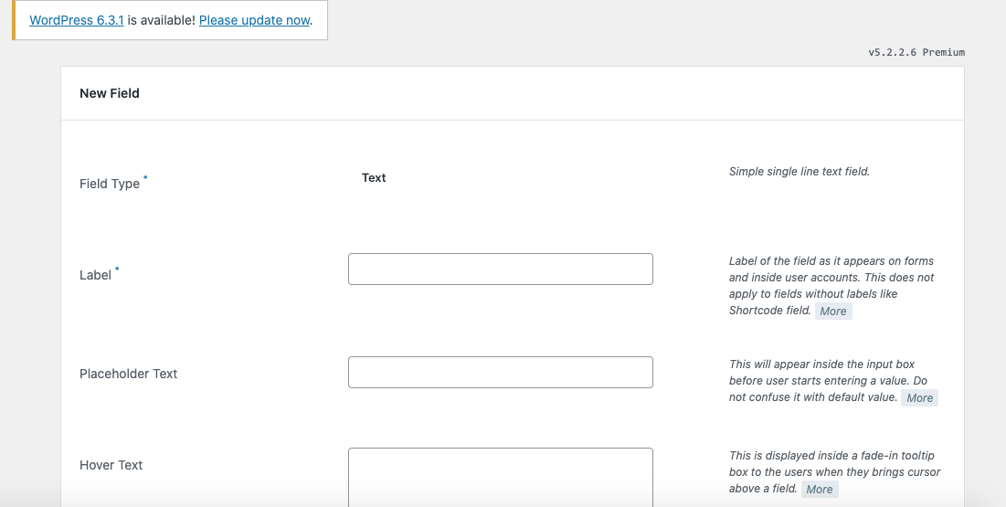The width and height of the screenshot is (1006, 507).
Task: Expand 'More' in the Label description
Action: coord(832,312)
